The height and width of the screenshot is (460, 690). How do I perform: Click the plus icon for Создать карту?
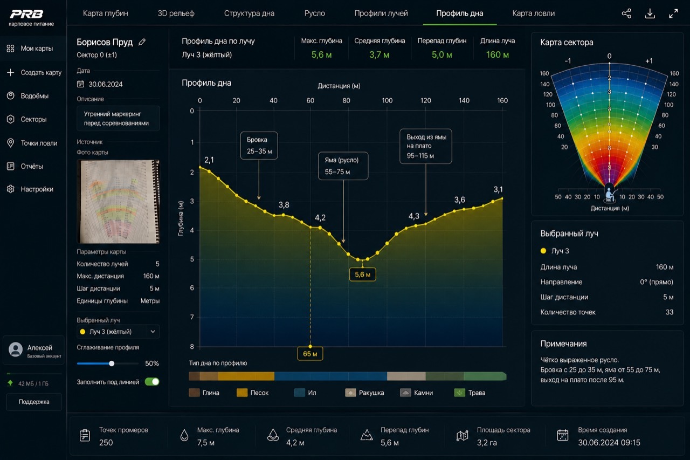(x=10, y=72)
